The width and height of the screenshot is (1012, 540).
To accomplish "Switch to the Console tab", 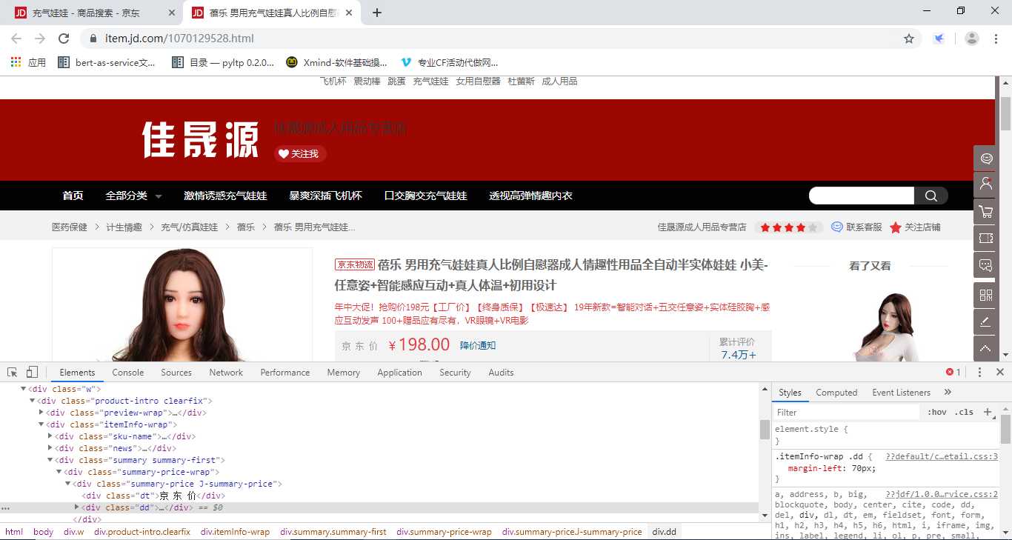I will pos(128,373).
